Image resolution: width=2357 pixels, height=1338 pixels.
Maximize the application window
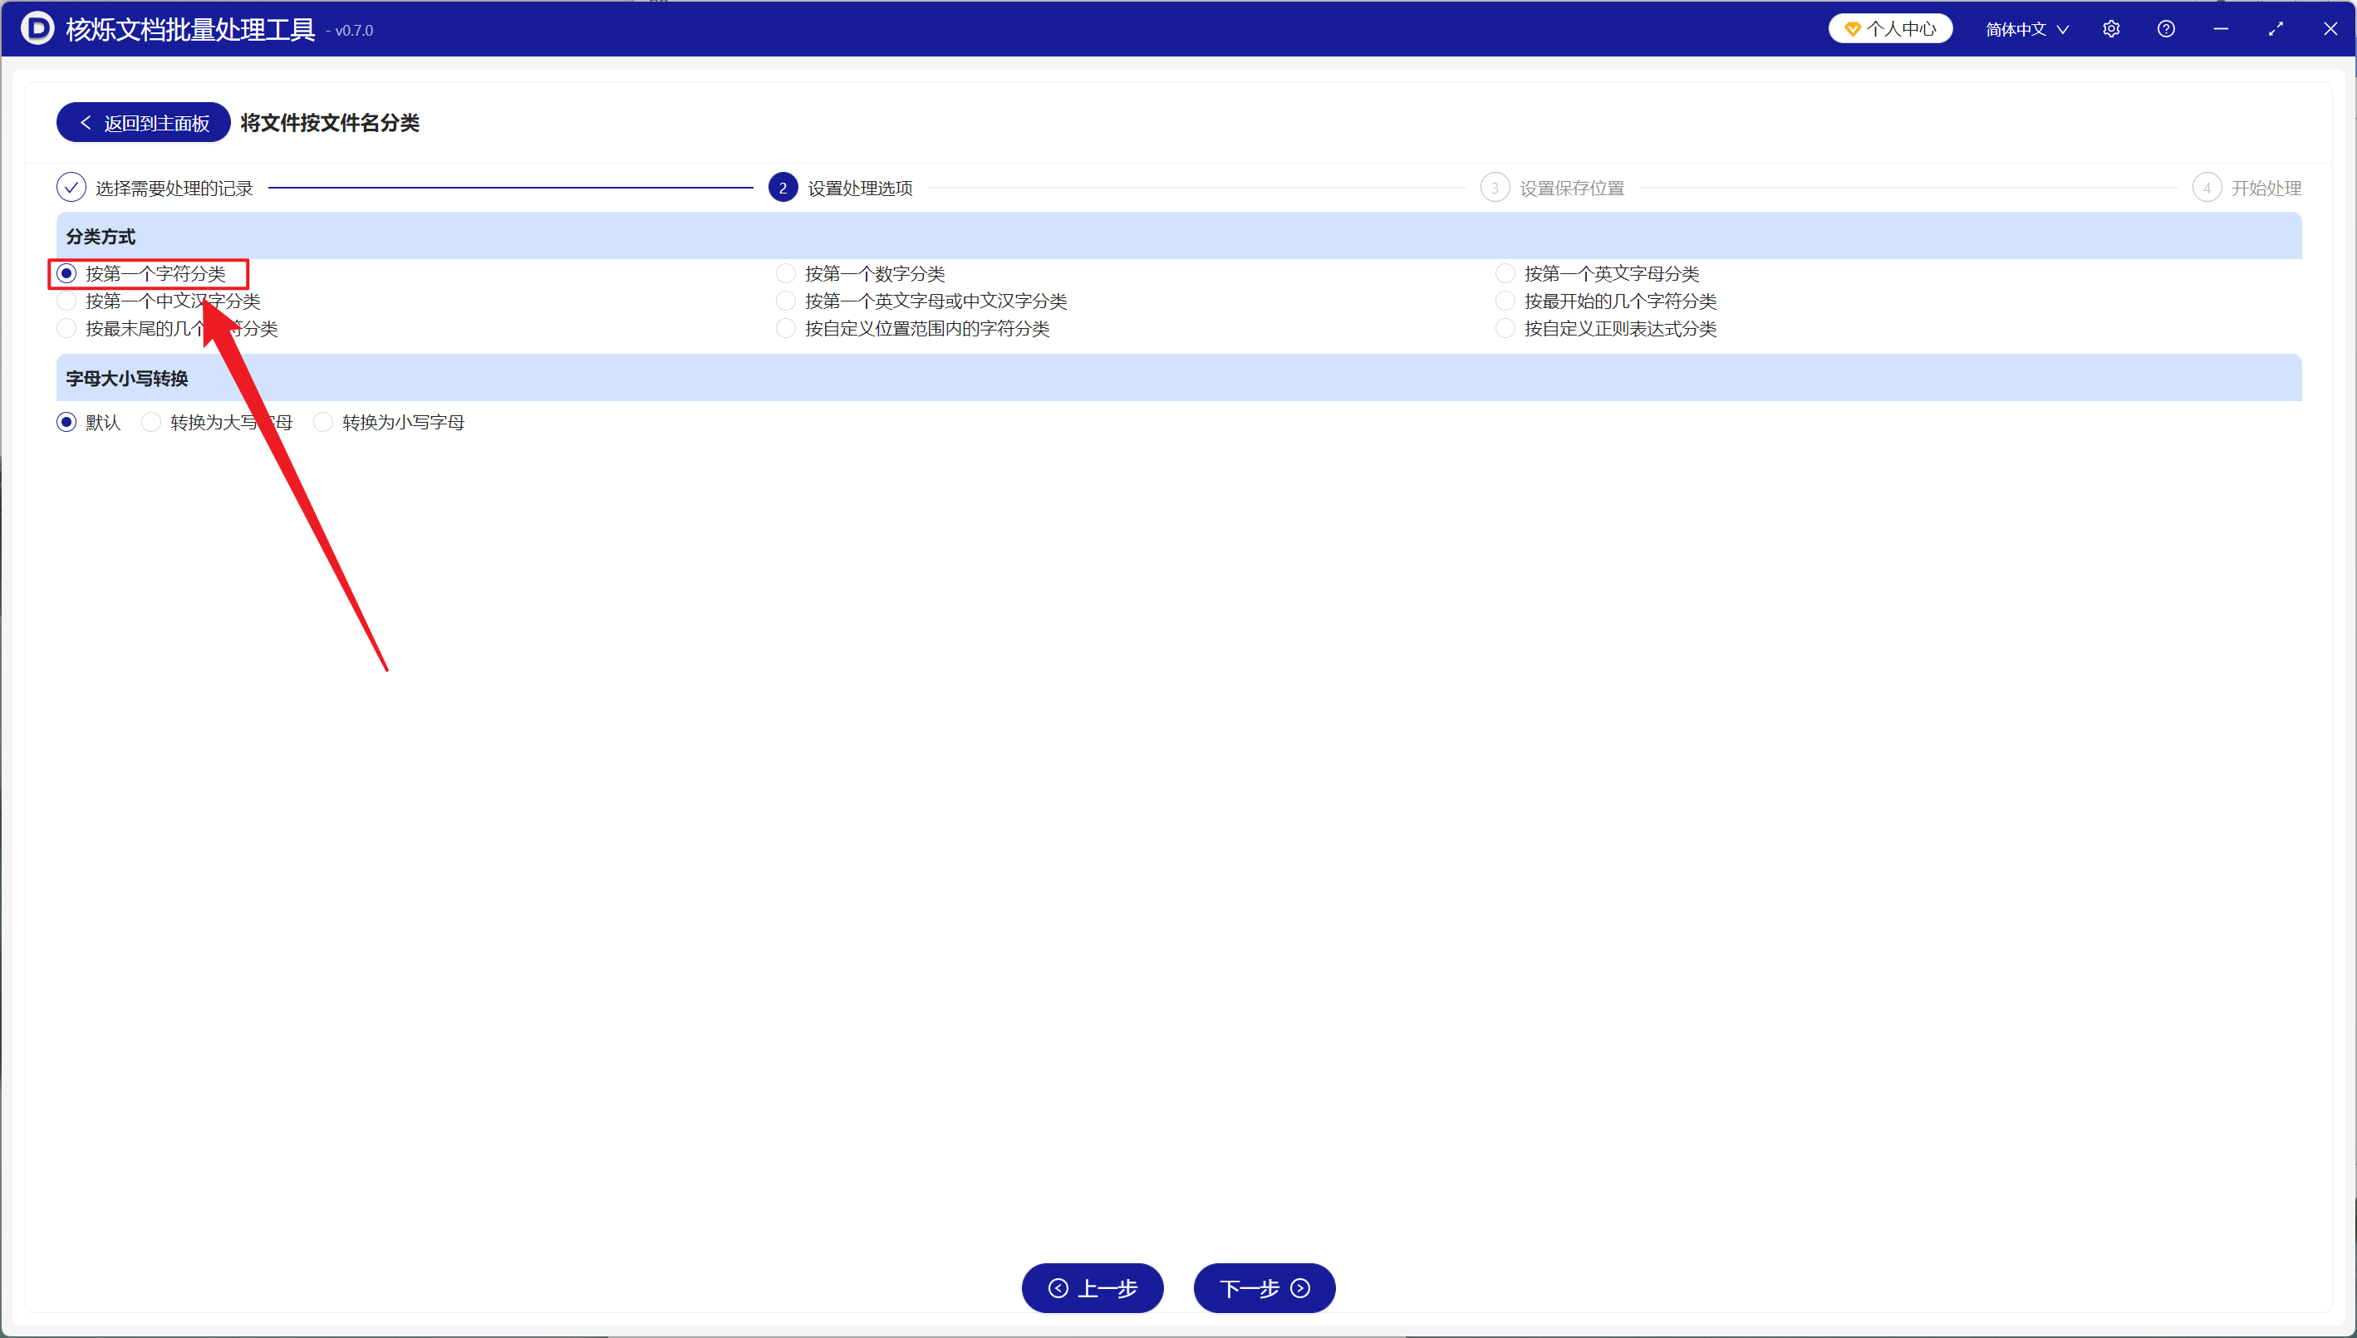[x=2276, y=28]
